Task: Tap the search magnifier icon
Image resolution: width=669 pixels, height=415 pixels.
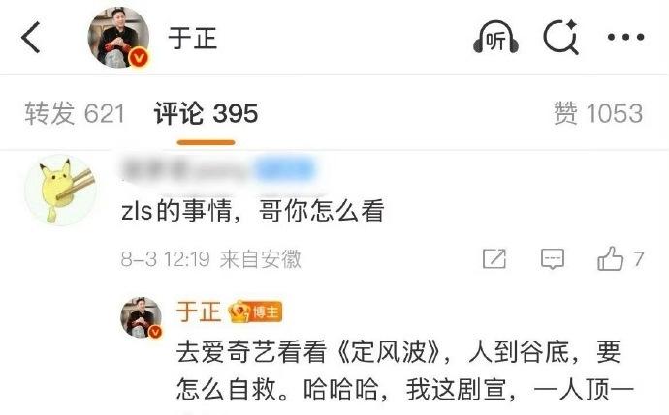Action: tap(561, 38)
